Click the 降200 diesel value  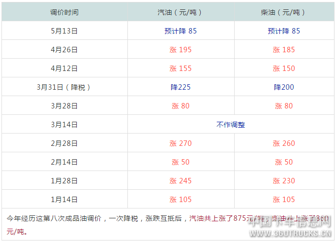pos(284,87)
